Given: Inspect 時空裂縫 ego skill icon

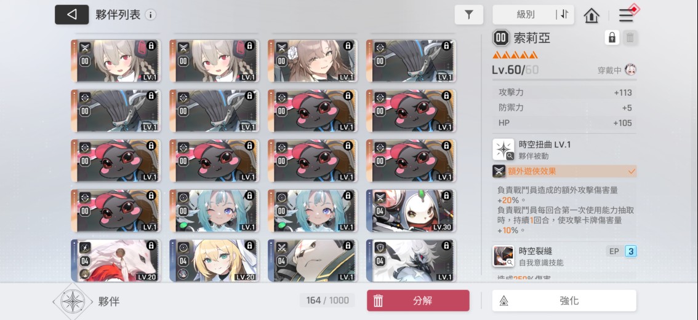Looking at the screenshot, I should click(503, 256).
